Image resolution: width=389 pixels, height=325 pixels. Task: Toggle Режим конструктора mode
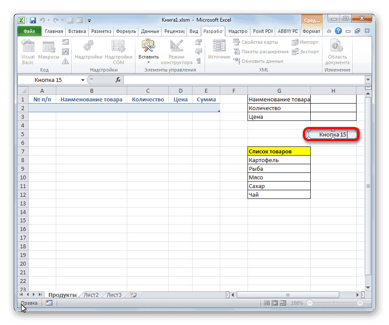pos(177,51)
